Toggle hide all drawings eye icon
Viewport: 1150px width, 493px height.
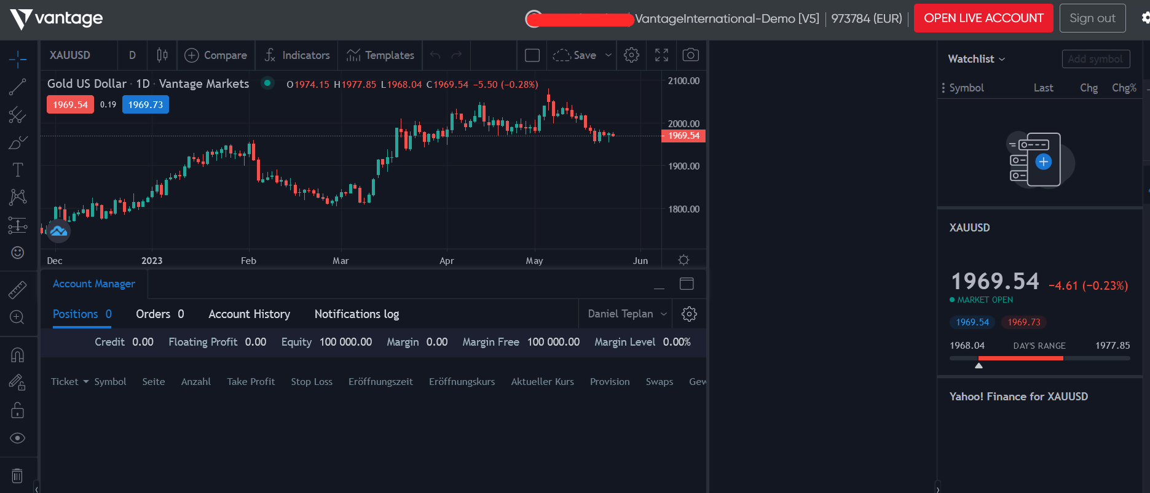point(17,438)
